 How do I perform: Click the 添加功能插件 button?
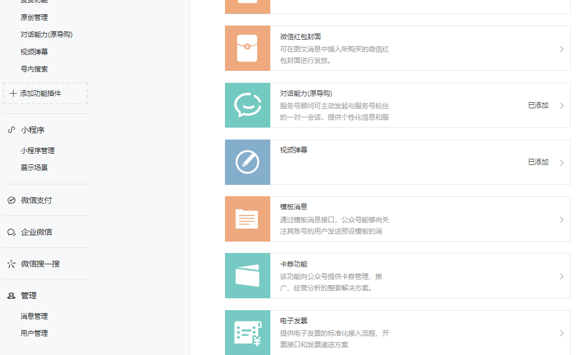[x=45, y=94]
